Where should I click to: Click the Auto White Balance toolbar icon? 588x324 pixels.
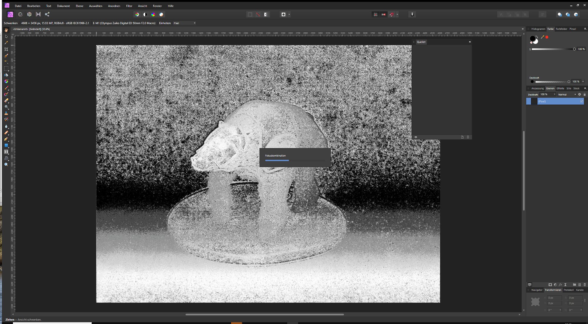tap(161, 14)
